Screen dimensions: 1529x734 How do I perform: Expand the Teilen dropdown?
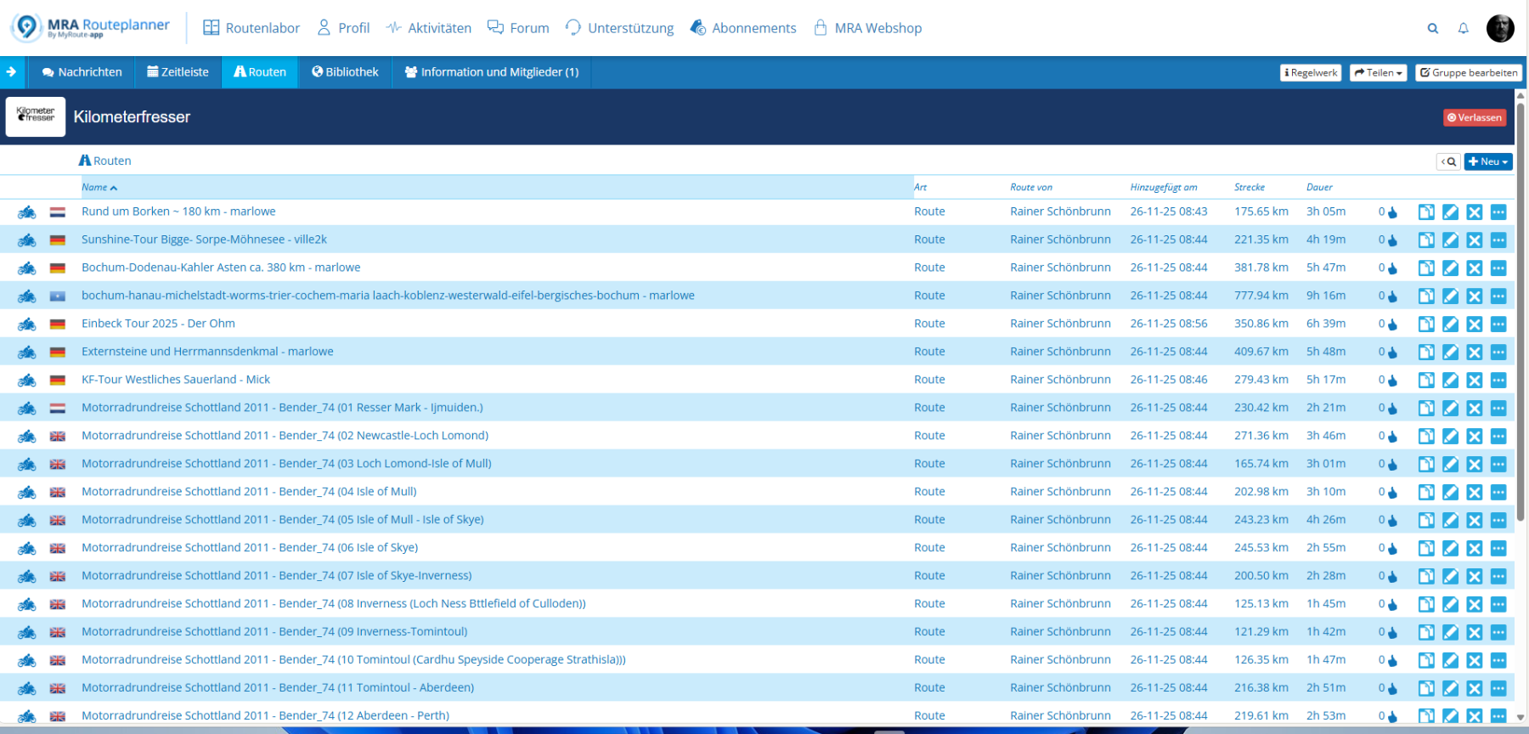point(1378,73)
